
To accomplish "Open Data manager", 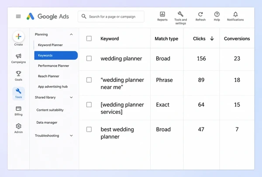I will [47, 123].
